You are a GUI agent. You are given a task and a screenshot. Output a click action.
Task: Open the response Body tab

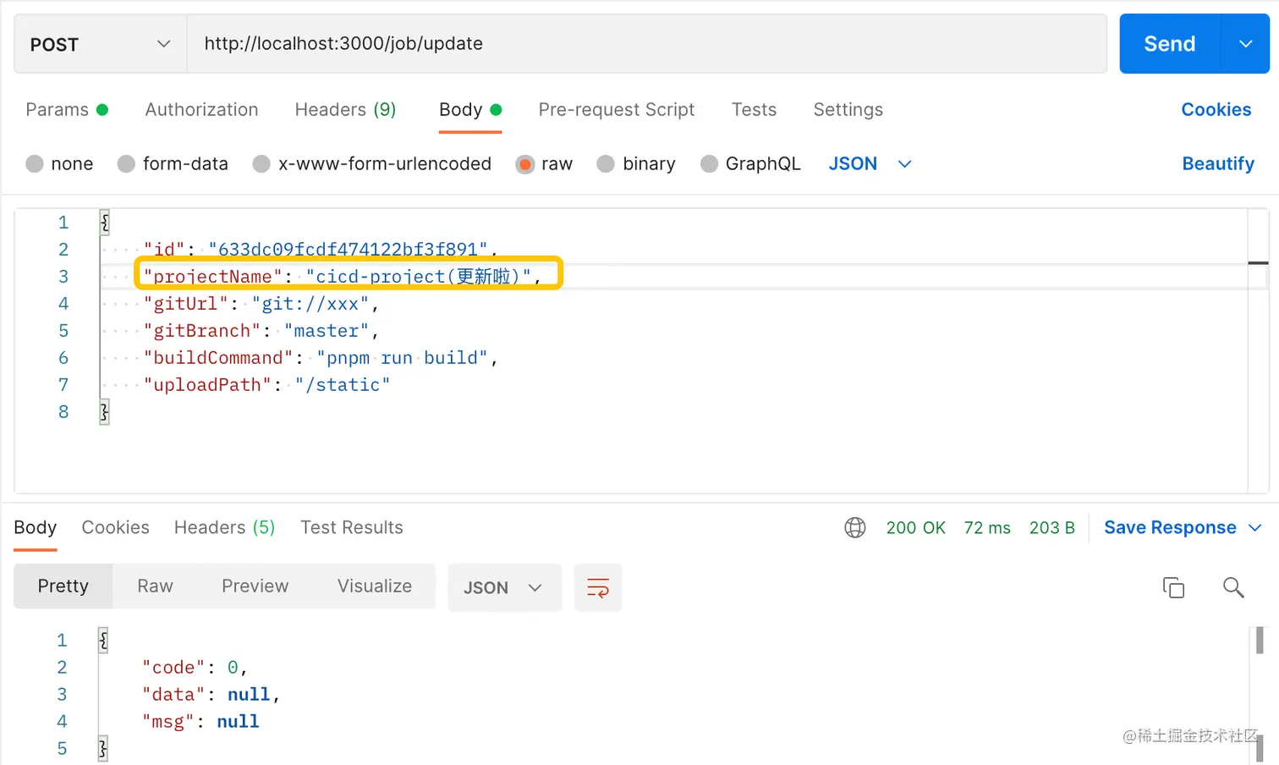(36, 528)
